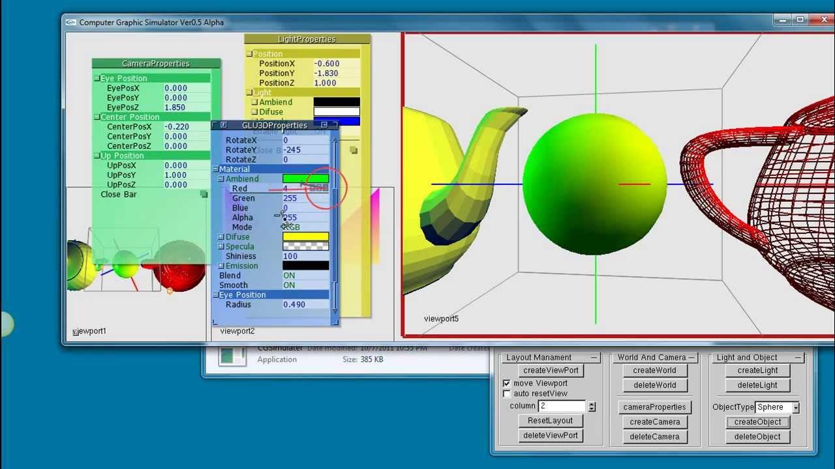
Task: Select the Green value 255
Action: 305,198
